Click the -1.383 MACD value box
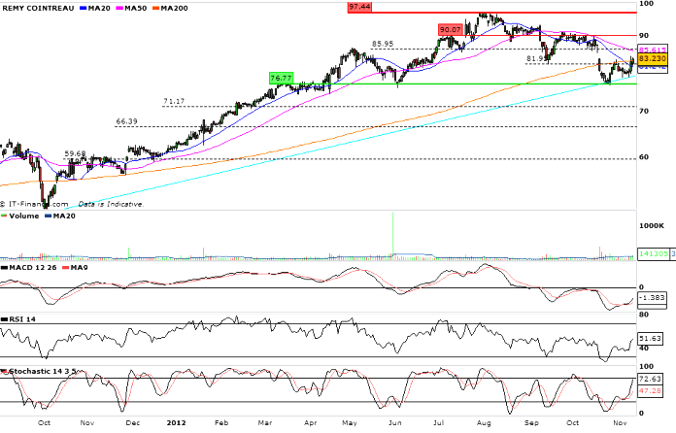 [x=652, y=298]
